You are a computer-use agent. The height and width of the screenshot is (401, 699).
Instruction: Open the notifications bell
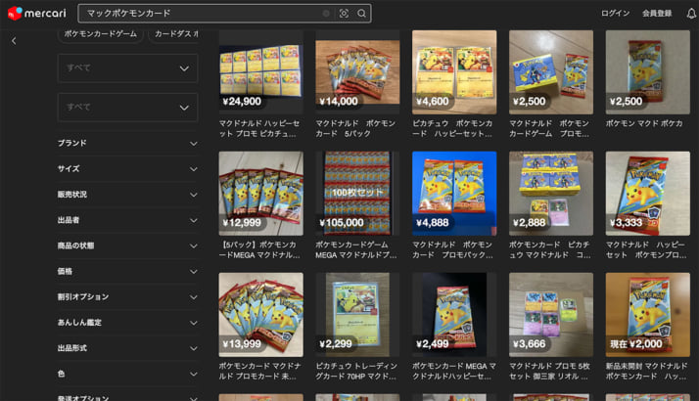pos(690,14)
